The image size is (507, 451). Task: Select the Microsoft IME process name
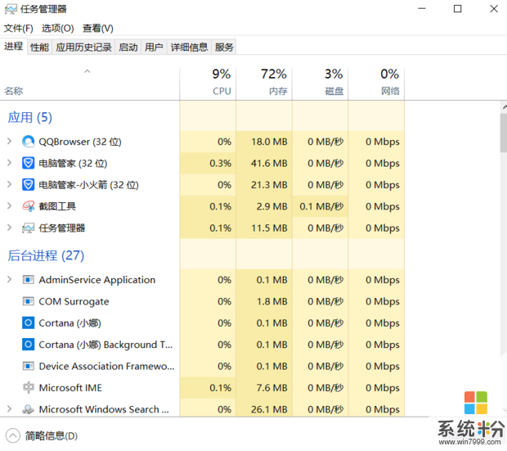tap(70, 387)
